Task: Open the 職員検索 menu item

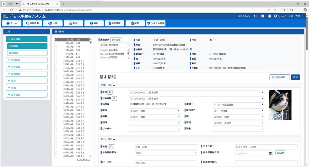Action: [x=32, y=23]
